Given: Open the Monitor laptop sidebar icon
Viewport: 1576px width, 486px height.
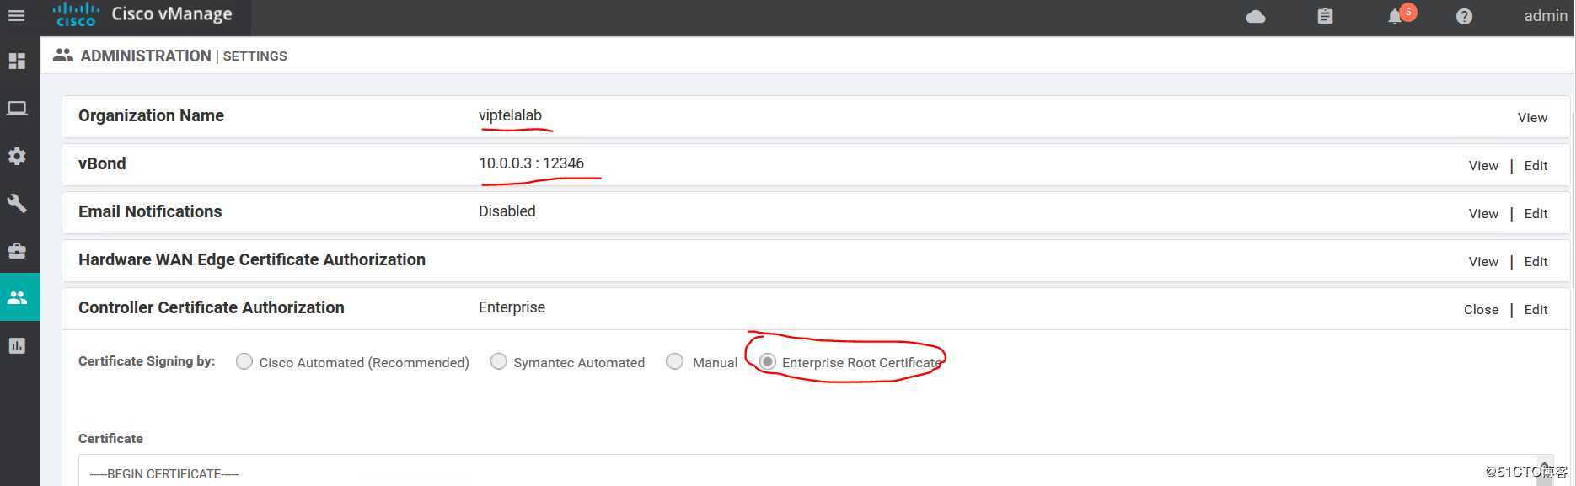Looking at the screenshot, I should [17, 108].
